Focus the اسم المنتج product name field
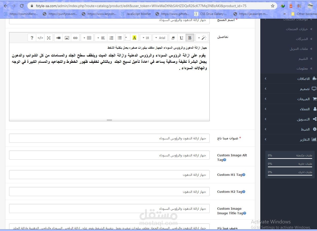317x231 pixels. [109, 21]
